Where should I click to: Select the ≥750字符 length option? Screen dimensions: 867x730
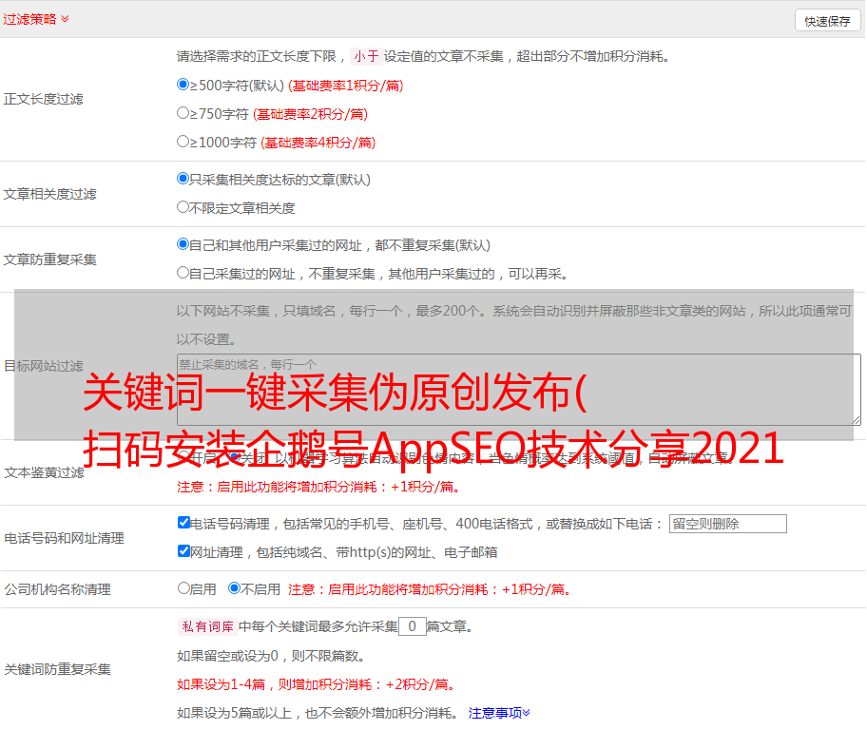[x=183, y=113]
